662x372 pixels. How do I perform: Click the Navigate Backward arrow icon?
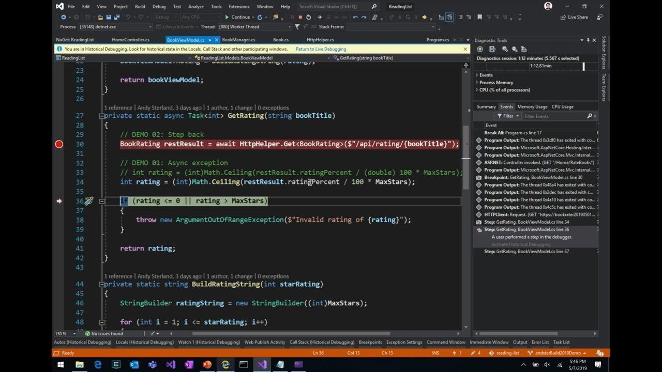pyautogui.click(x=64, y=17)
